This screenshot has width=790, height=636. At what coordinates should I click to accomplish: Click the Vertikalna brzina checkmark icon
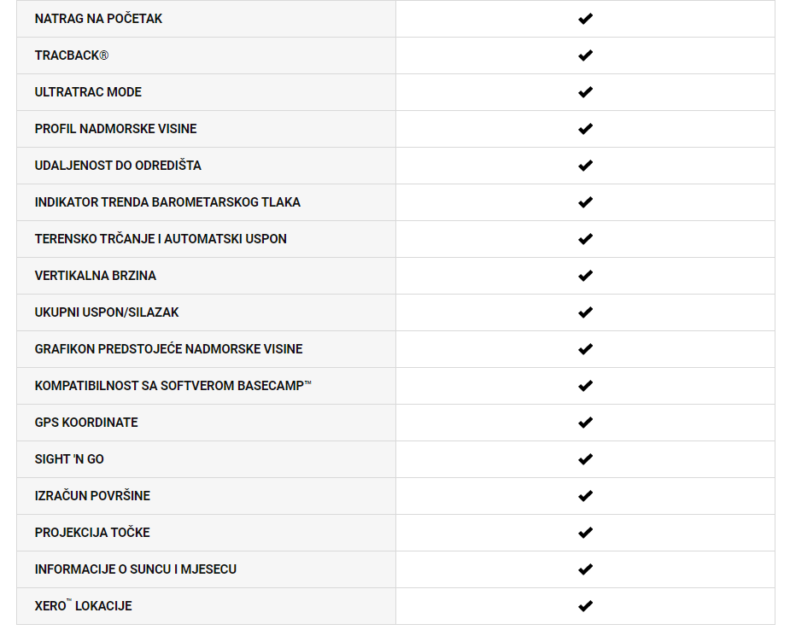(585, 276)
